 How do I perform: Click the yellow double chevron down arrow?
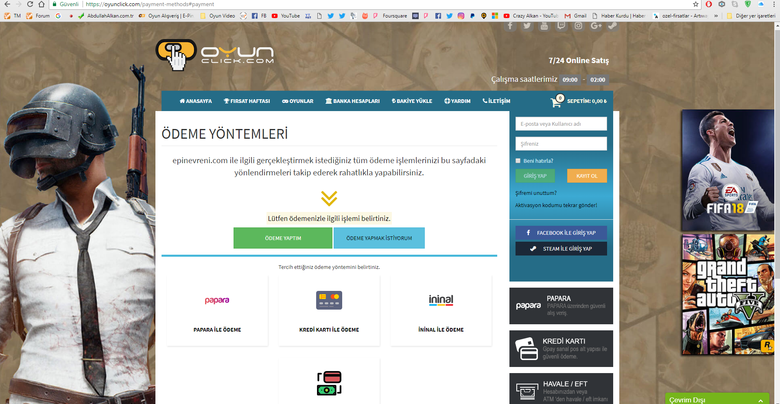329,198
